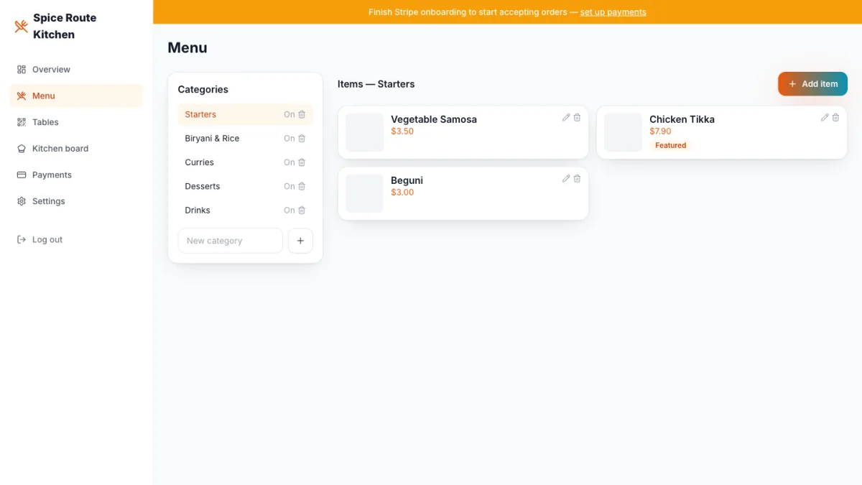The height and width of the screenshot is (485, 862).
Task: Edit Chicken Tikka with pencil icon
Action: 825,117
